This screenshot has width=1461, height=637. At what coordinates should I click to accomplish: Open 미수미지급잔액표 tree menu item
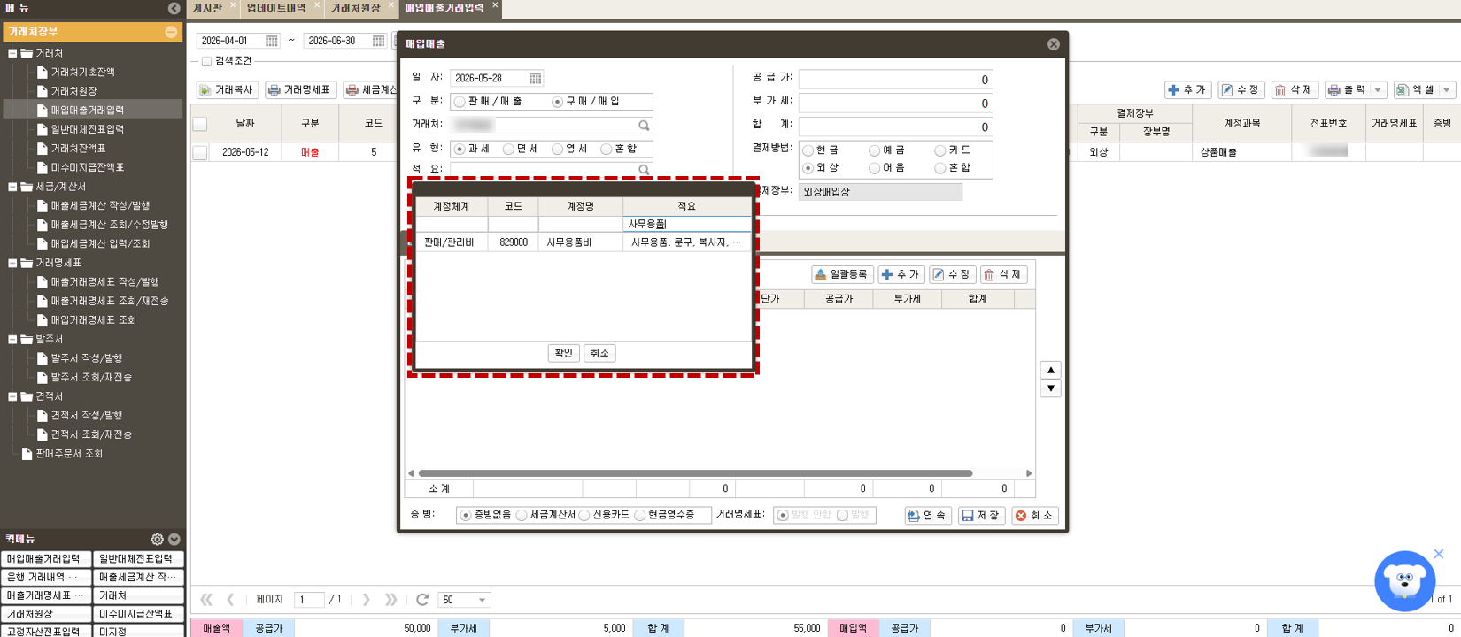87,167
